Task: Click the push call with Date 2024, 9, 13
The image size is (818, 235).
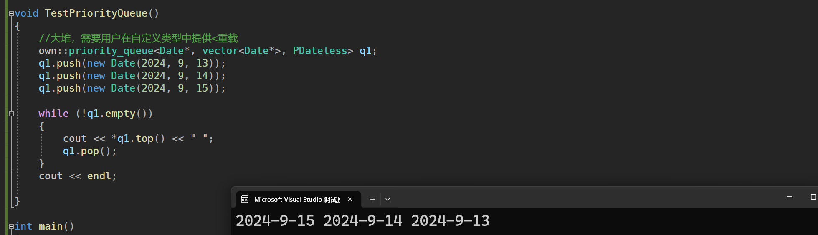Action: point(132,63)
